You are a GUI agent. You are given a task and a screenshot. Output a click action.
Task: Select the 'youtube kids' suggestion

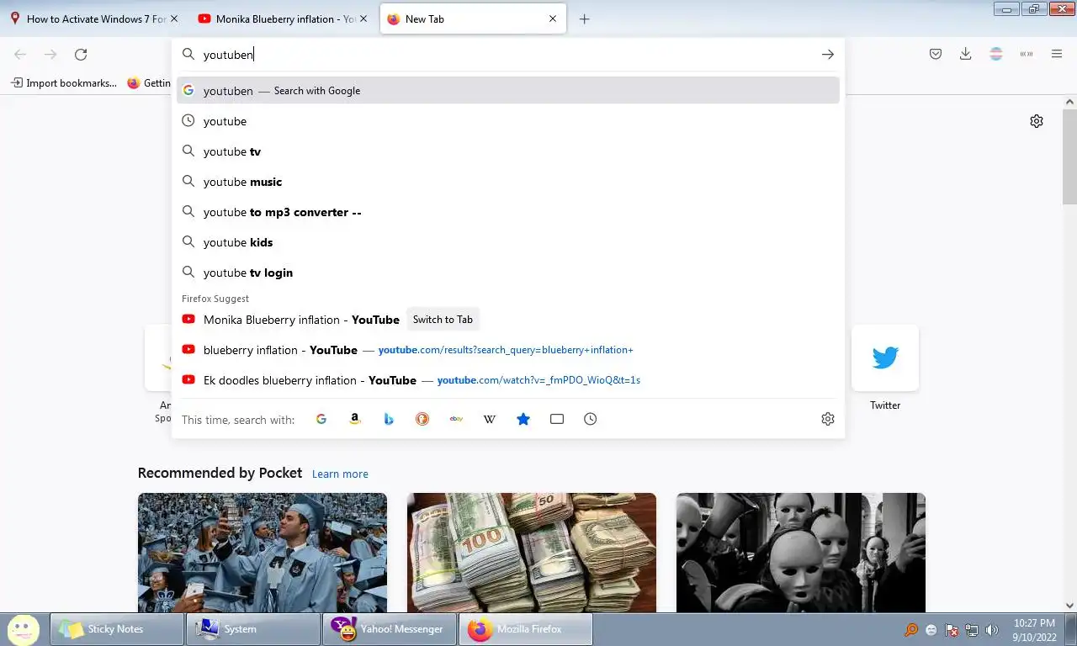508,242
